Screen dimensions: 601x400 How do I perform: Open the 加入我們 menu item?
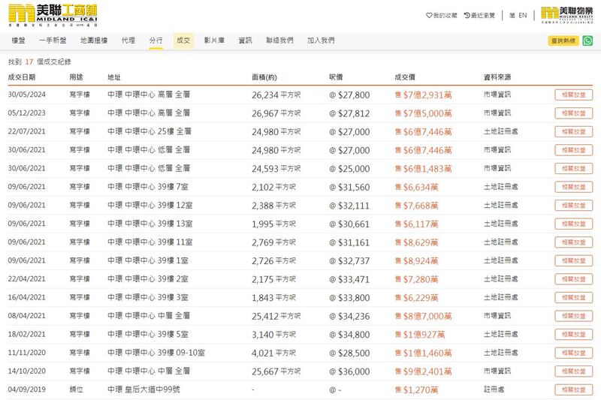click(x=321, y=41)
